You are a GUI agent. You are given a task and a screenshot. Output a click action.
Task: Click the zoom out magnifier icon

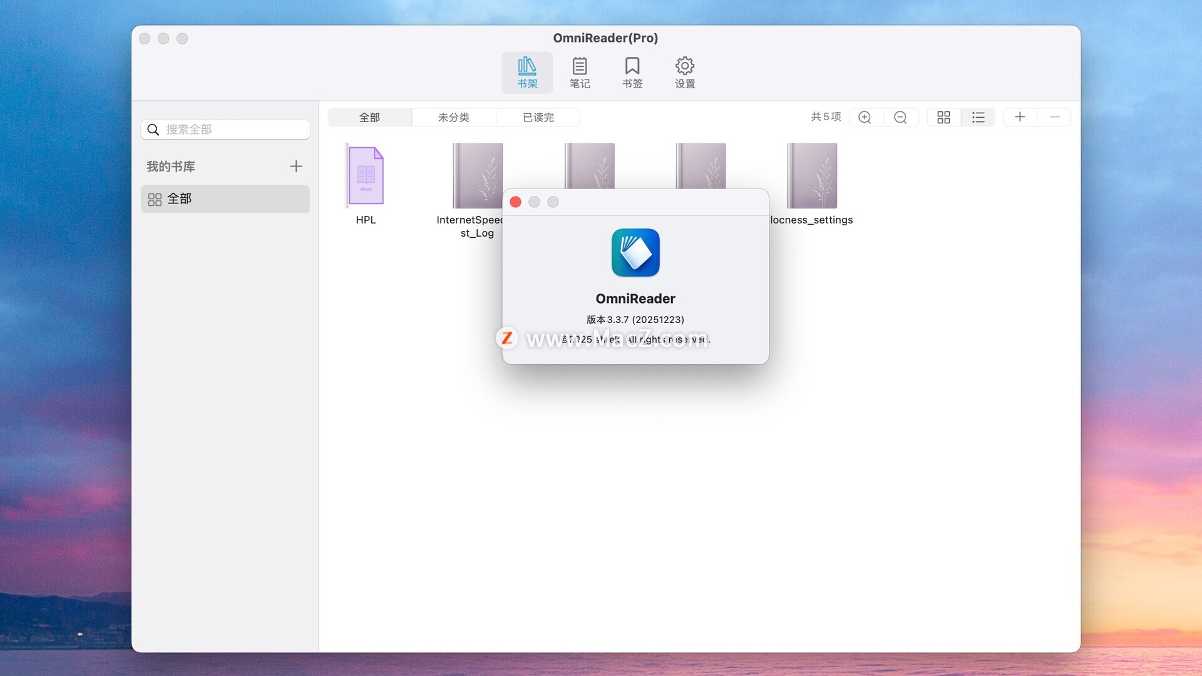coord(900,117)
